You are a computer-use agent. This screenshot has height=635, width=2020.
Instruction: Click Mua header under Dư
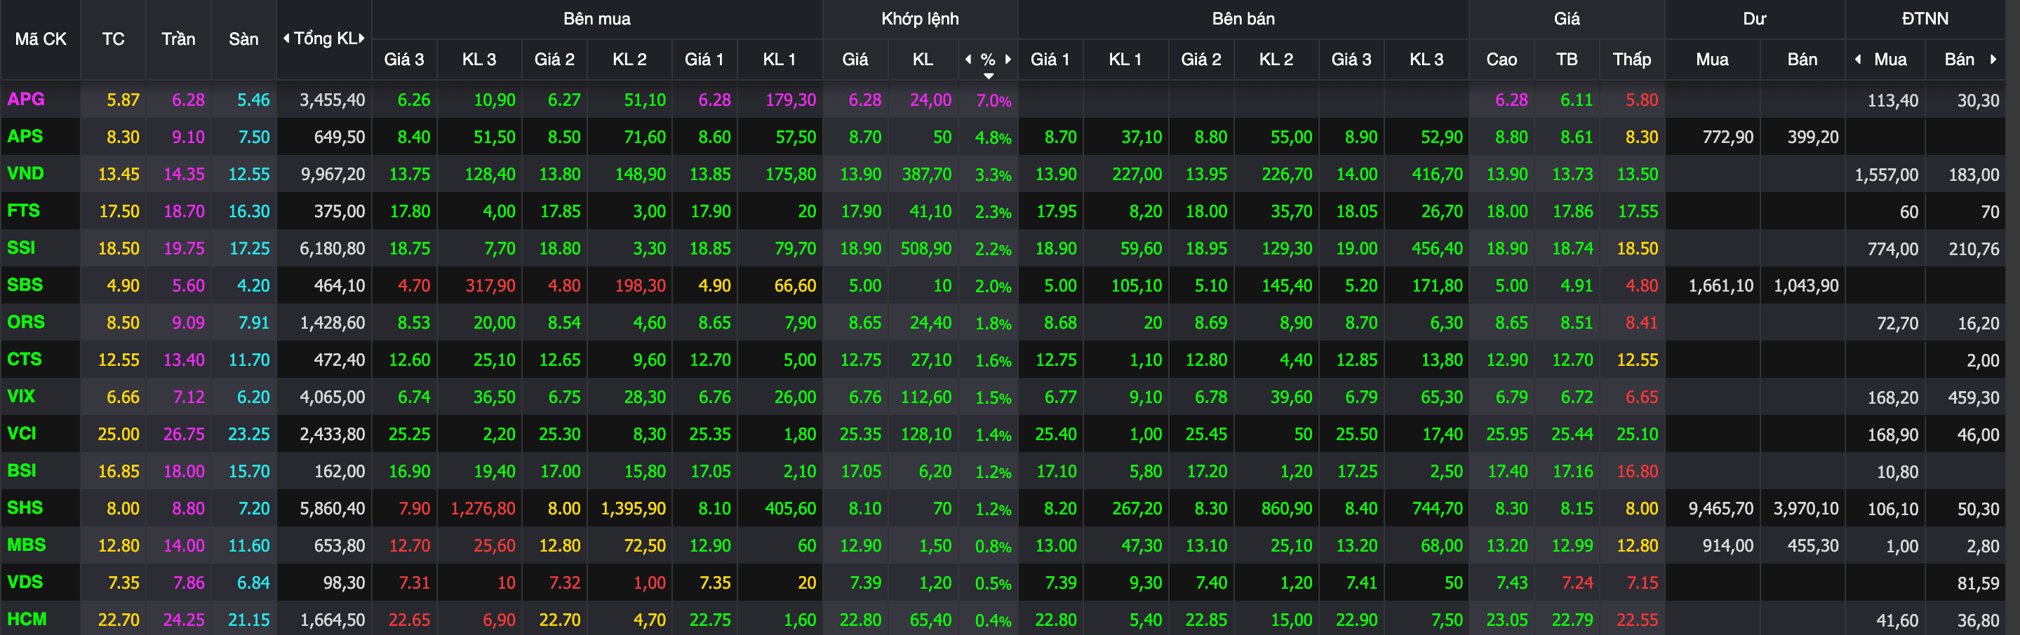[1712, 60]
